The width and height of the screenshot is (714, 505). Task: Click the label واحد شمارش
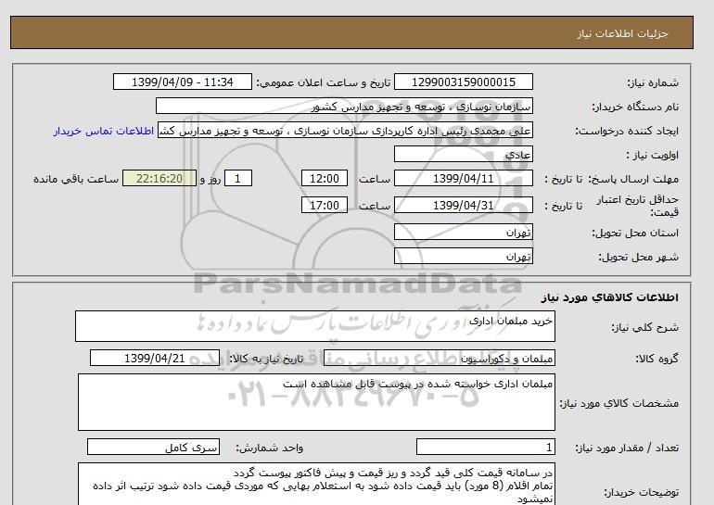pyautogui.click(x=270, y=448)
